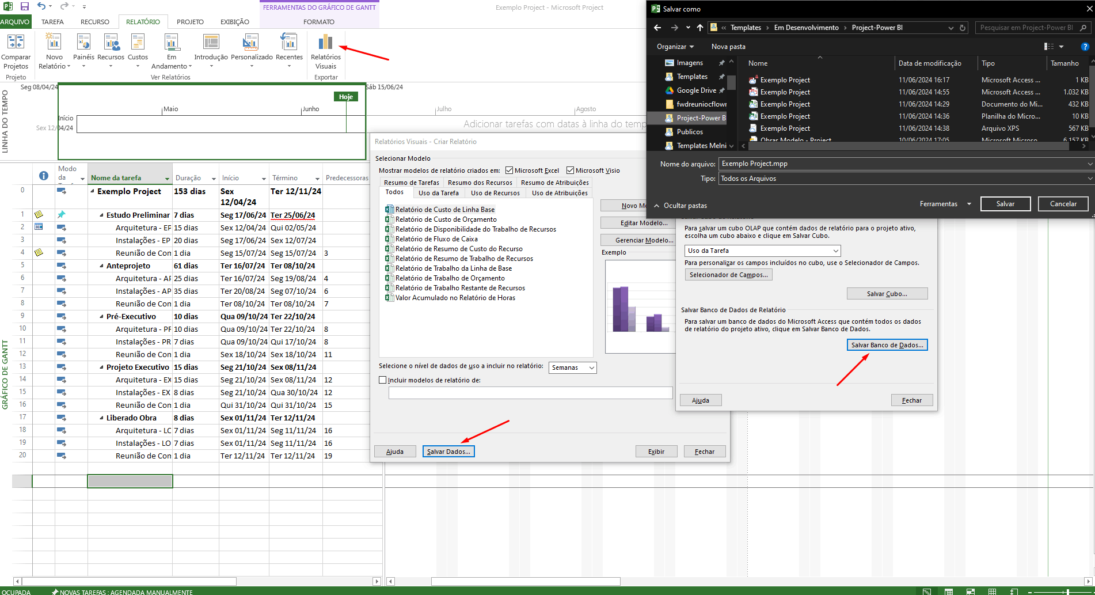Open the Painéis reports gallery
Viewport: 1095px width, 595px height.
click(83, 51)
